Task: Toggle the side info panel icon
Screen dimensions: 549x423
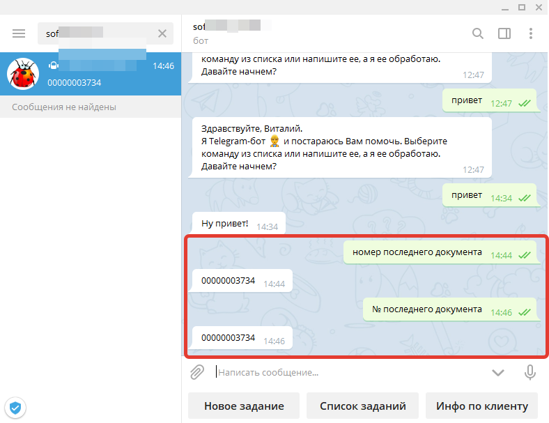Action: pos(504,33)
